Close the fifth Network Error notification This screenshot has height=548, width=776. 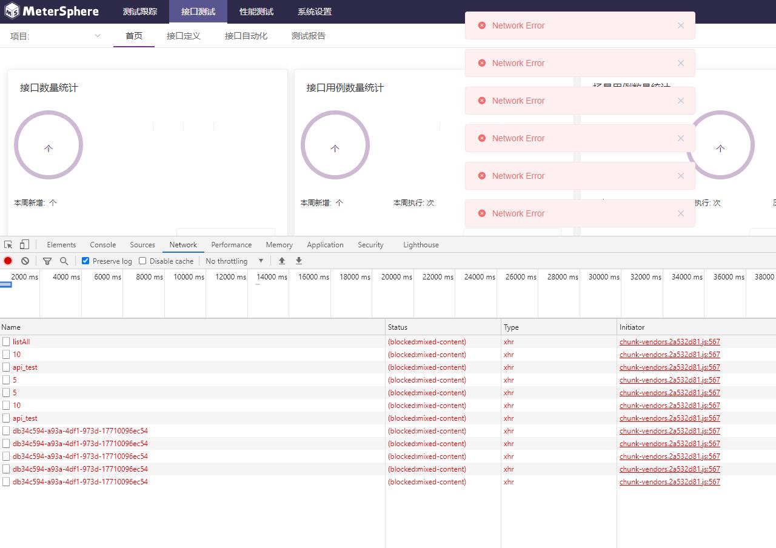click(681, 176)
